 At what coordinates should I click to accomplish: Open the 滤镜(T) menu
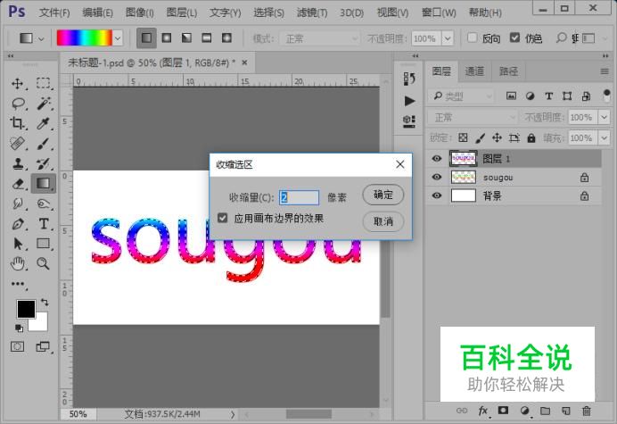(x=308, y=12)
